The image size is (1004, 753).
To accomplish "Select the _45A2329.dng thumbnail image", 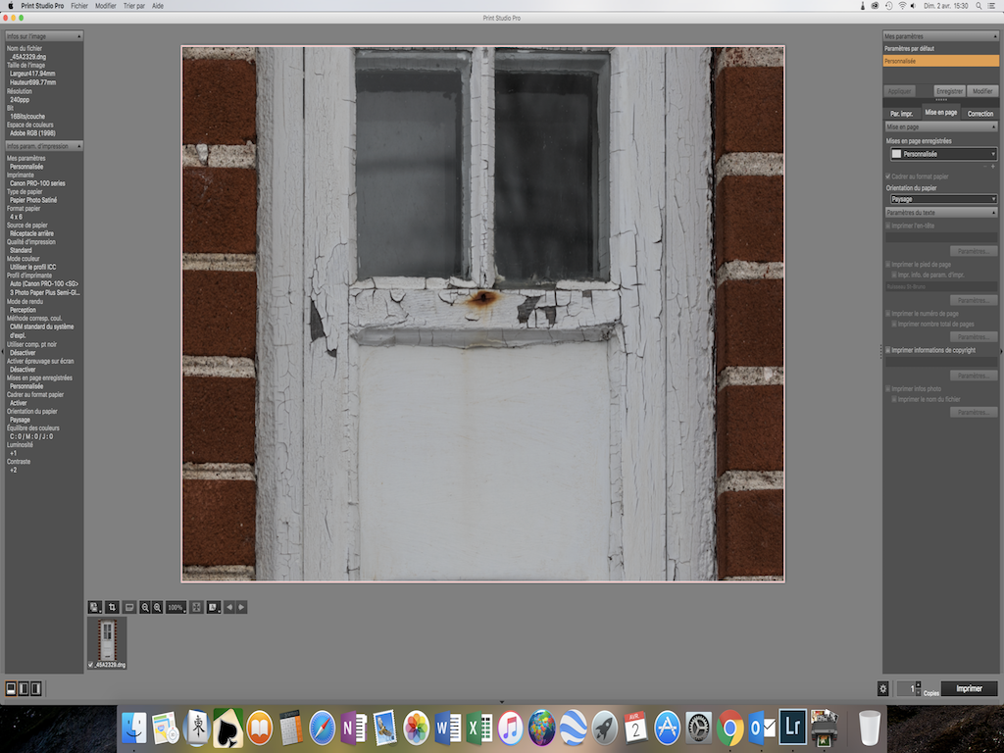I will coord(107,639).
